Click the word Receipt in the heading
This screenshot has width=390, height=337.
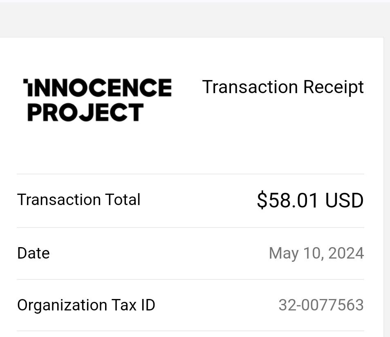(x=334, y=87)
